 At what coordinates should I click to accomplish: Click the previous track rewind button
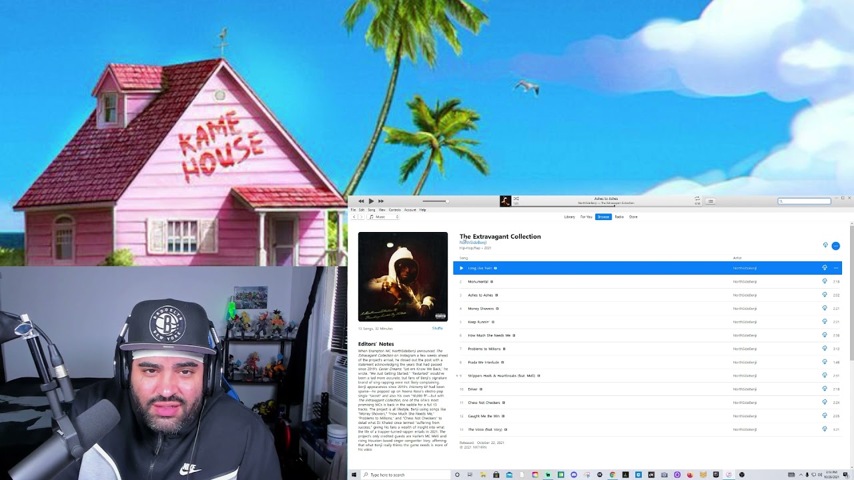pyautogui.click(x=361, y=201)
